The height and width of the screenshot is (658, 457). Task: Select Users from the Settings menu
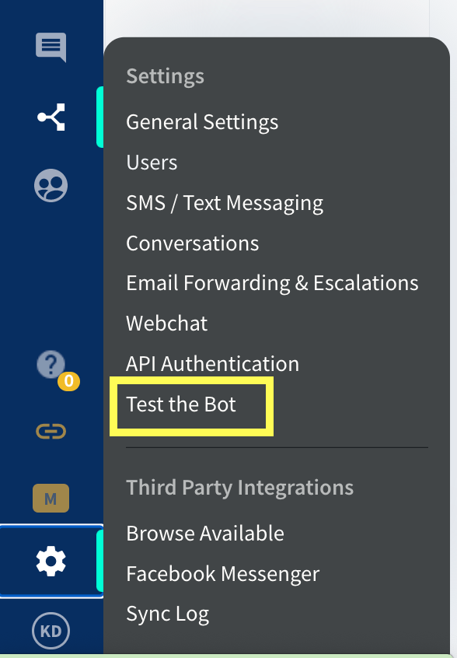pyautogui.click(x=152, y=163)
